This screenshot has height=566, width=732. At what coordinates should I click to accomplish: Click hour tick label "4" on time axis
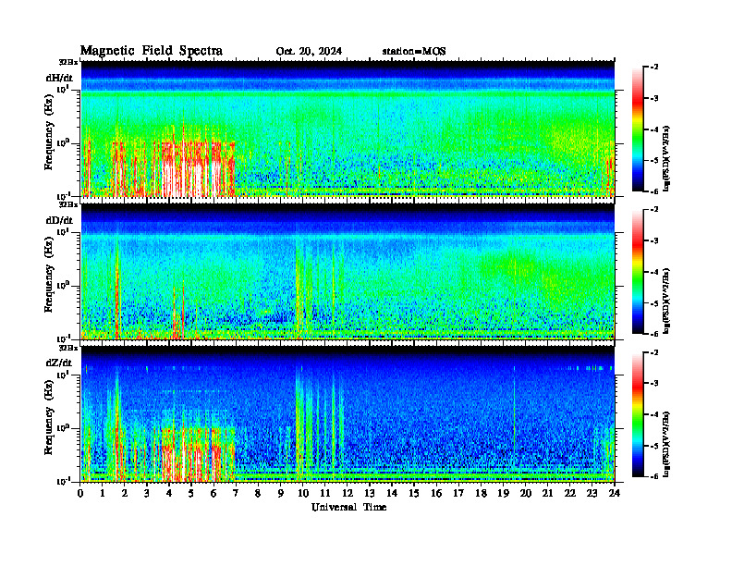tap(169, 493)
